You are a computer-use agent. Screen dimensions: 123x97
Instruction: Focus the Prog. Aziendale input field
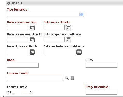pos(102,92)
